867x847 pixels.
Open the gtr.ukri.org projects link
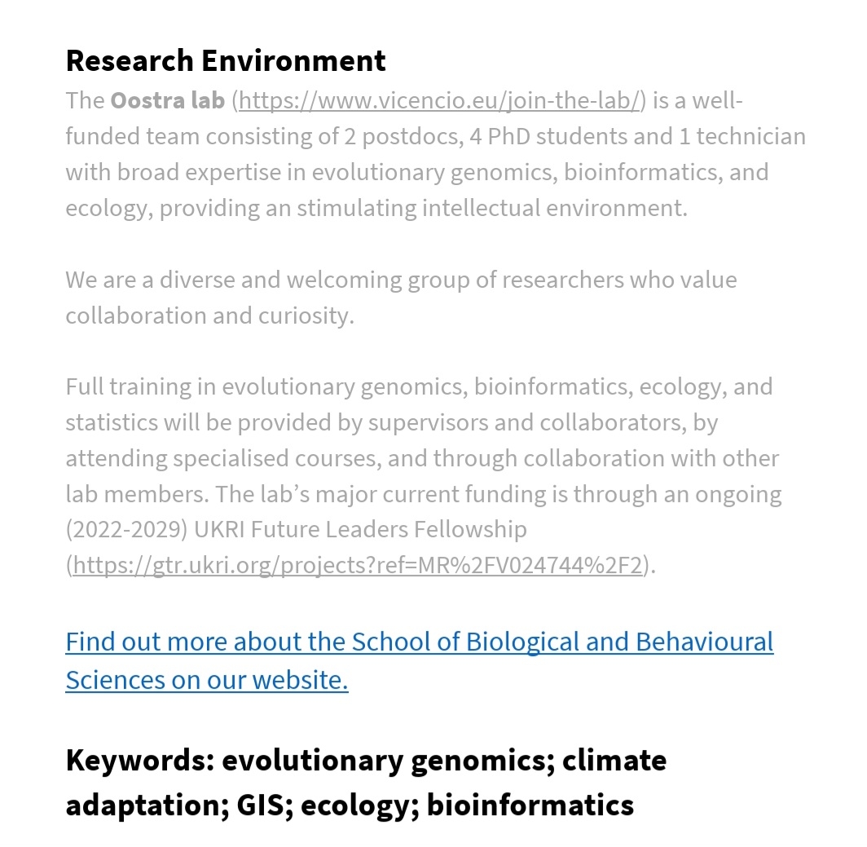[x=358, y=565]
